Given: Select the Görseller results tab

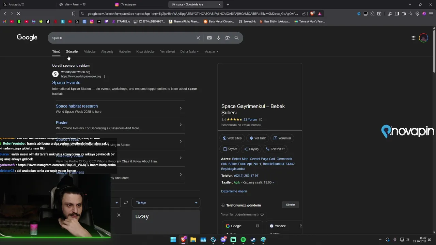Looking at the screenshot, I should tap(72, 51).
